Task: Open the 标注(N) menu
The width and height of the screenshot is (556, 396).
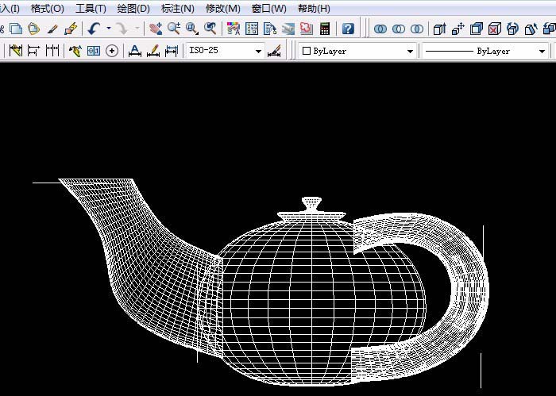Action: pyautogui.click(x=178, y=9)
